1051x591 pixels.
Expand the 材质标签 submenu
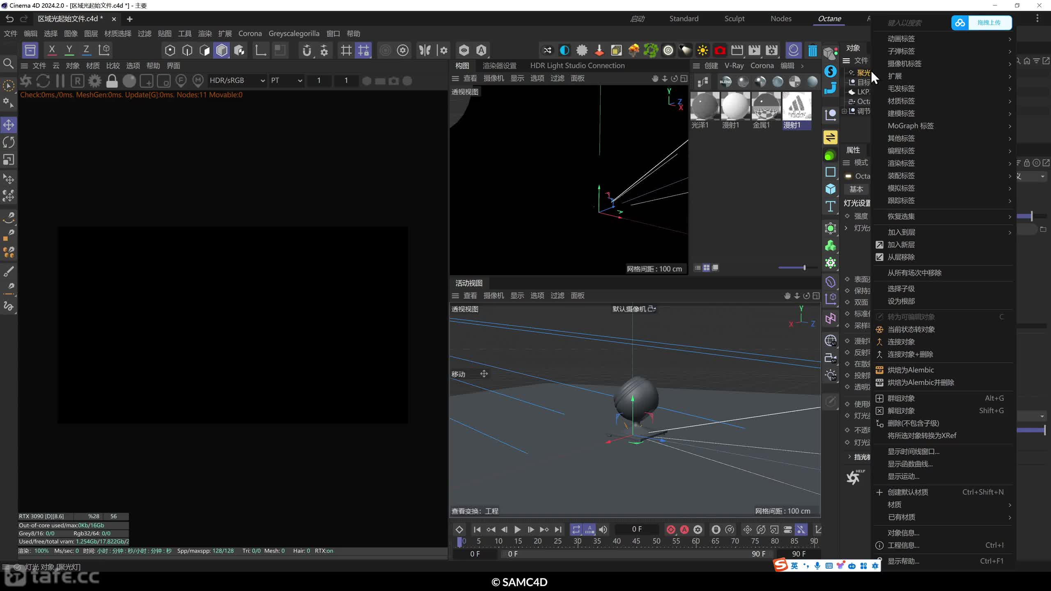point(943,101)
